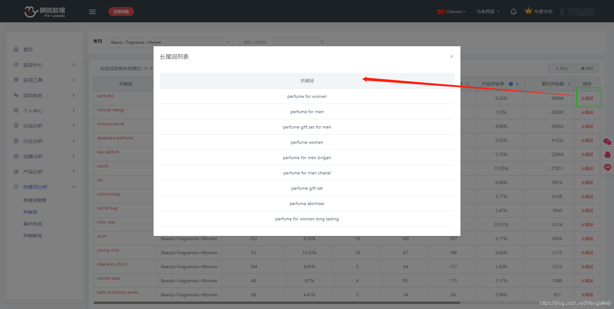Click the horizontal table scrollbar
The image size is (614, 309).
pos(277,303)
